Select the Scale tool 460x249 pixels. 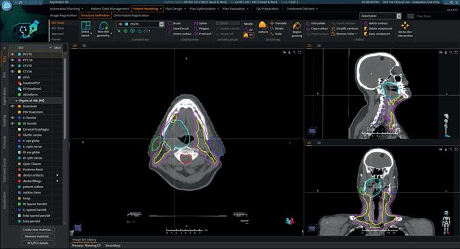(x=276, y=34)
